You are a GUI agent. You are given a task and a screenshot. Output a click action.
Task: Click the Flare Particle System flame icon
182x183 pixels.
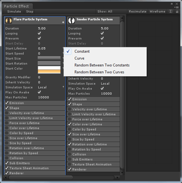pyautogui.click(x=8, y=20)
